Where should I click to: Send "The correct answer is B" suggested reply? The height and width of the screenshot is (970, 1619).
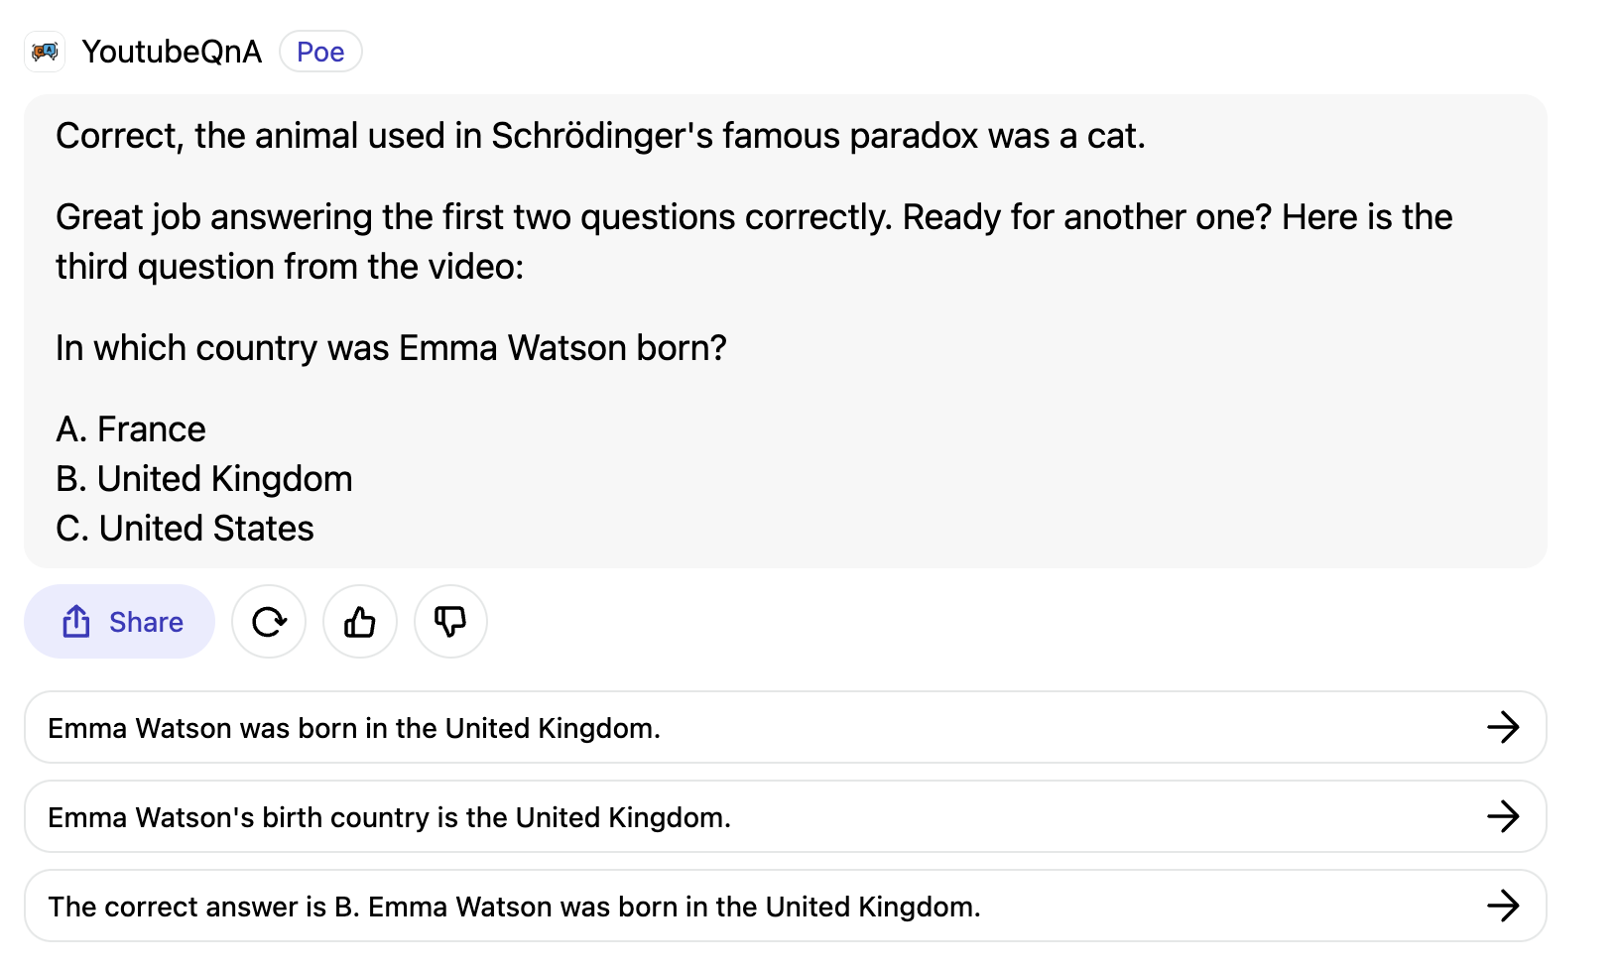coord(514,907)
